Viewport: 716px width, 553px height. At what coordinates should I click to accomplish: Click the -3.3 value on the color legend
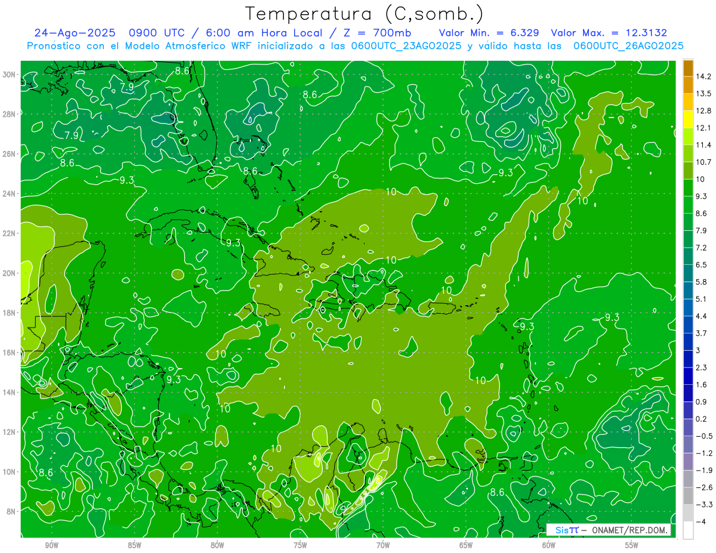pos(703,505)
